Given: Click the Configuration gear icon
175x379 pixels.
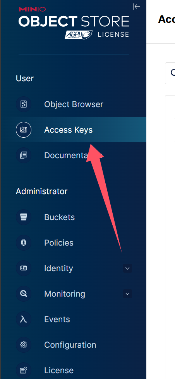Looking at the screenshot, I should (24, 345).
